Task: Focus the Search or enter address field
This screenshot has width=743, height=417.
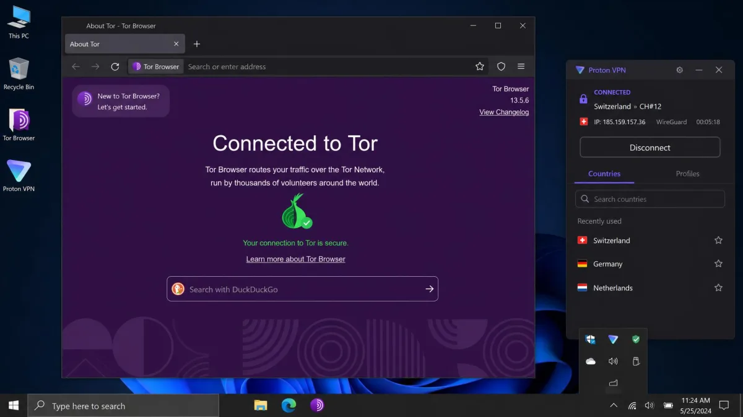Action: coord(328,67)
